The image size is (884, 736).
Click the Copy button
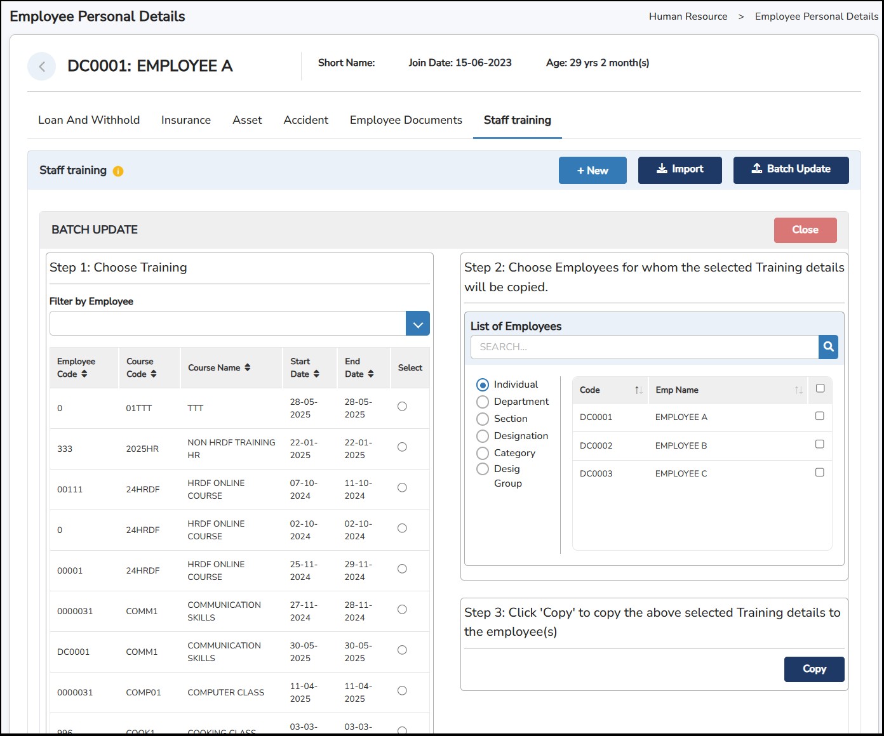click(x=814, y=669)
